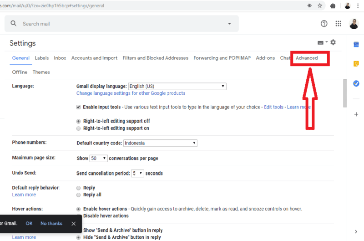Image resolution: width=364 pixels, height=241 pixels.
Task: Open Google account profile picture
Action: coord(354,24)
